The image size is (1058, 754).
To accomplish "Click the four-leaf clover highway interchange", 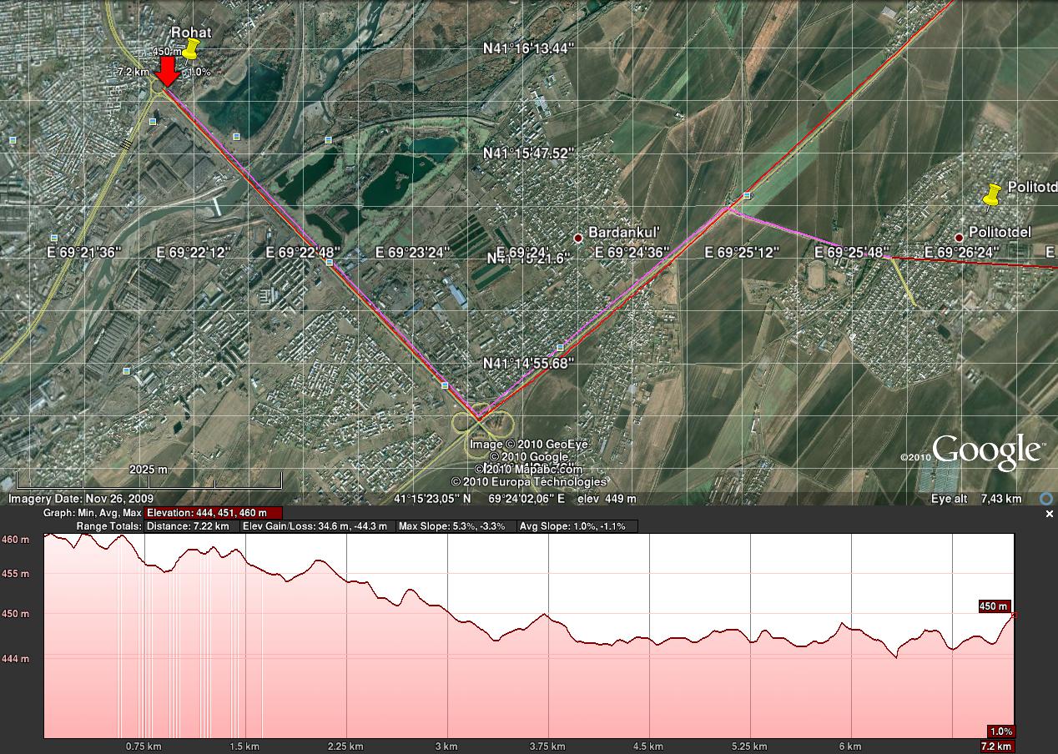I will tap(477, 424).
